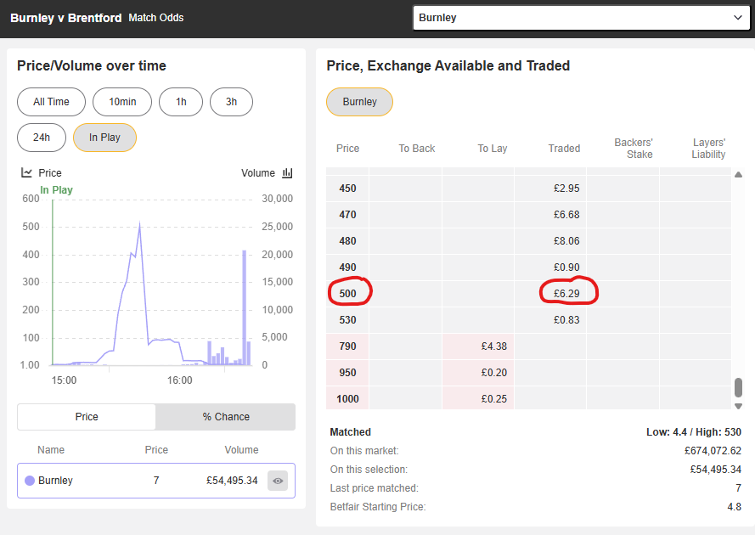Select the 1h time range

coord(181,102)
